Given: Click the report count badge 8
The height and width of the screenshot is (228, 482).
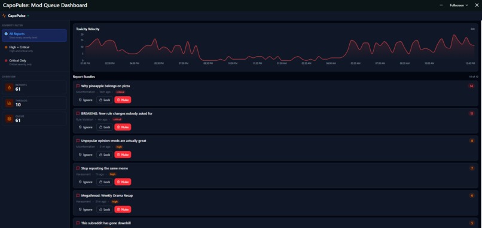Looking at the screenshot, I should click(x=472, y=141).
